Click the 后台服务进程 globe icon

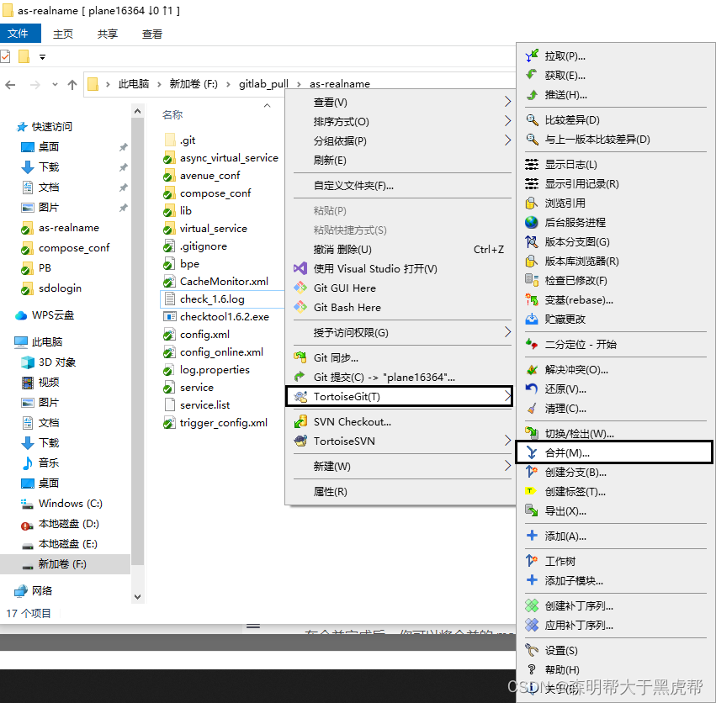[x=532, y=222]
